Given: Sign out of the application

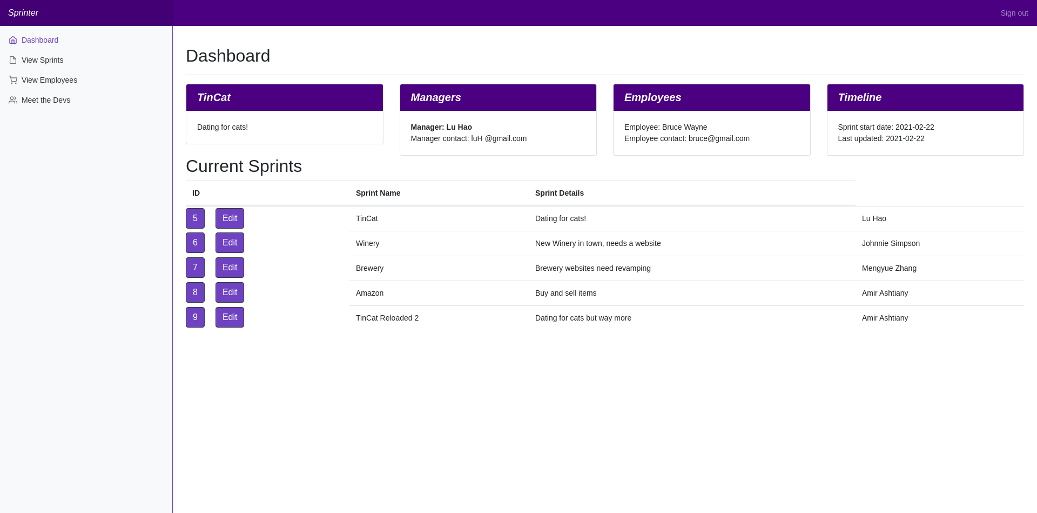Looking at the screenshot, I should 1014,13.
